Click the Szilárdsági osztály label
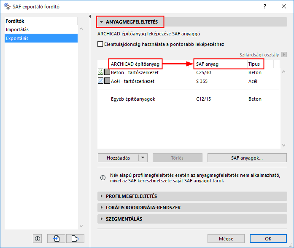This screenshot has height=248, width=294. [259, 55]
